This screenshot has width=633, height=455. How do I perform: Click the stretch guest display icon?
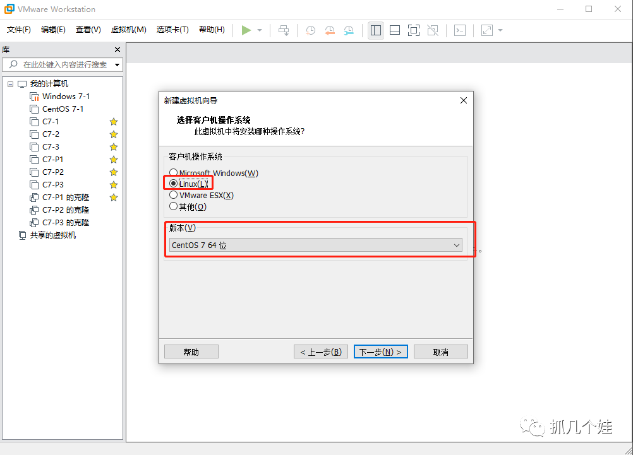click(487, 30)
